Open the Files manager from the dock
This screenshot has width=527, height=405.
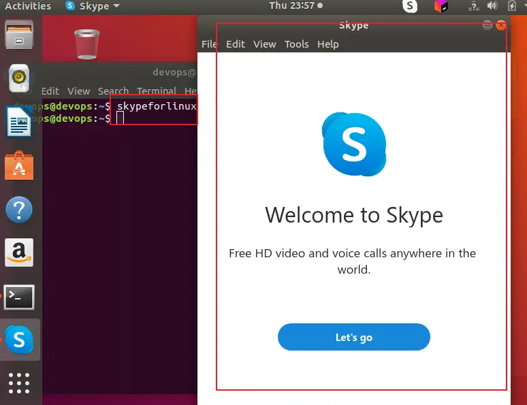coord(19,35)
